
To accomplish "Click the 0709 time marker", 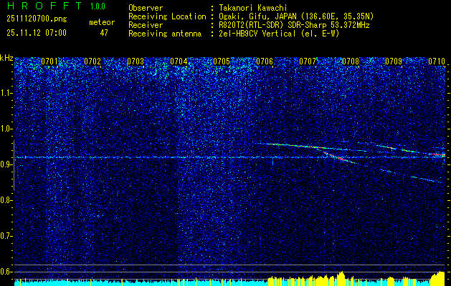I will point(394,61).
